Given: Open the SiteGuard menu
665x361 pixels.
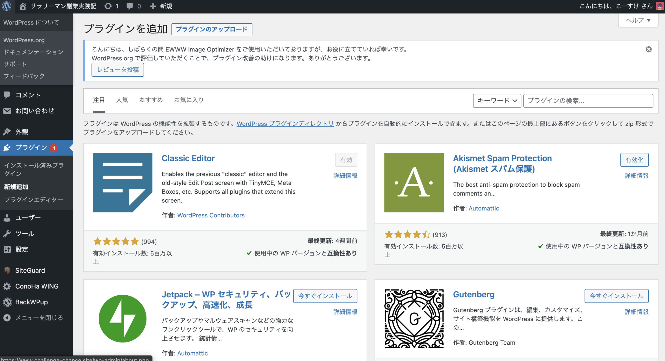Looking at the screenshot, I should pos(30,270).
